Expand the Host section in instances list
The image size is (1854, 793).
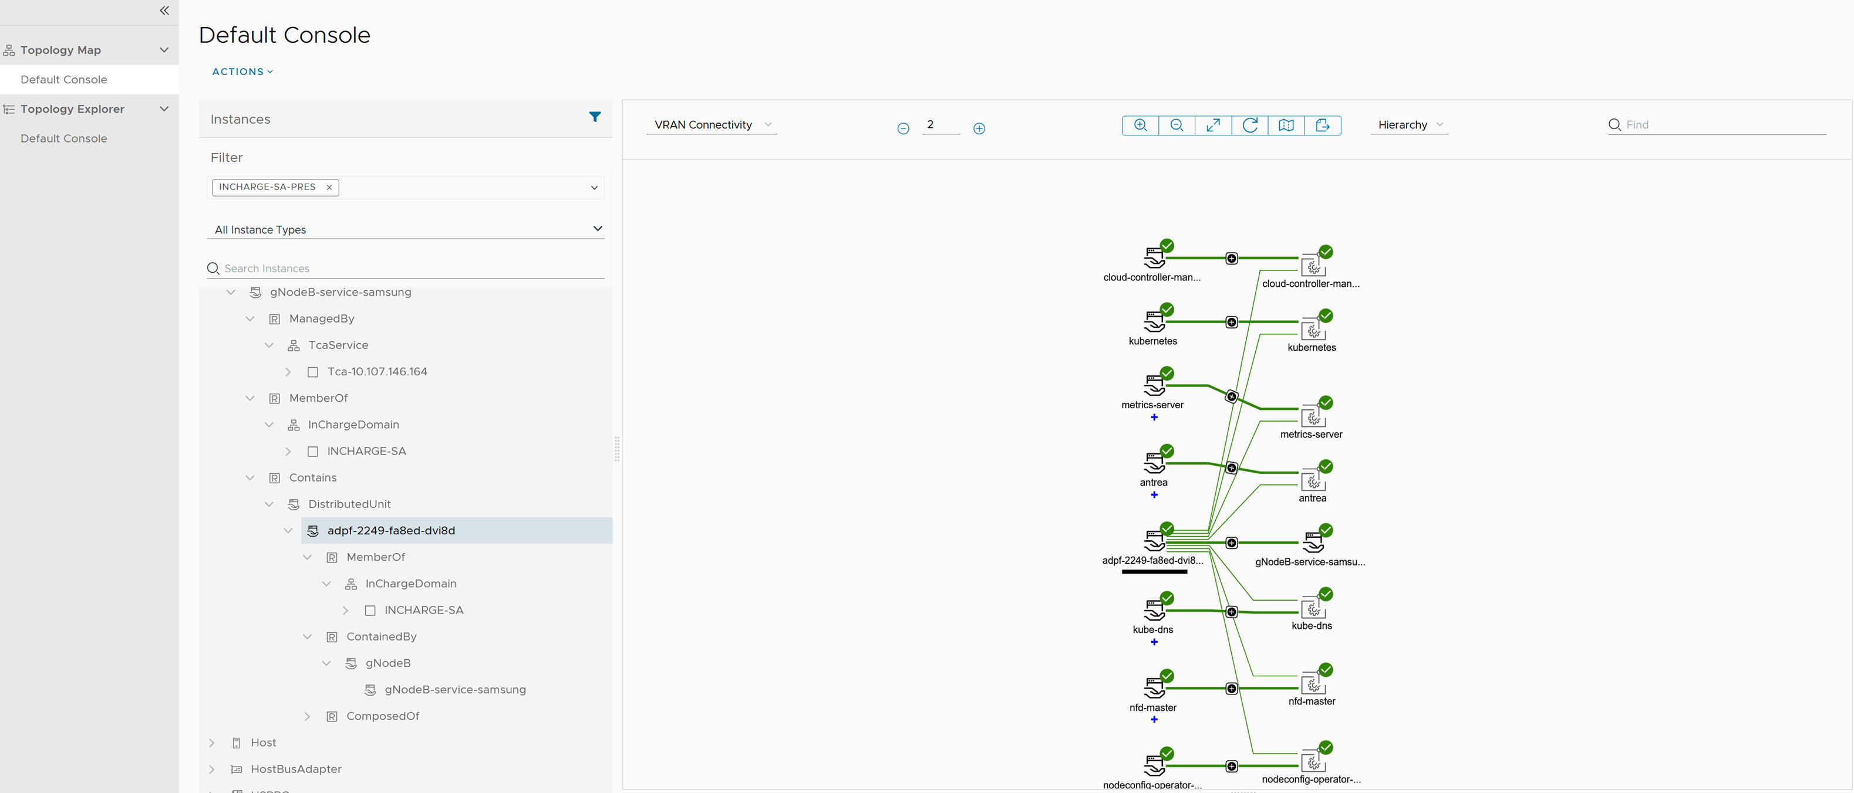[x=213, y=742]
